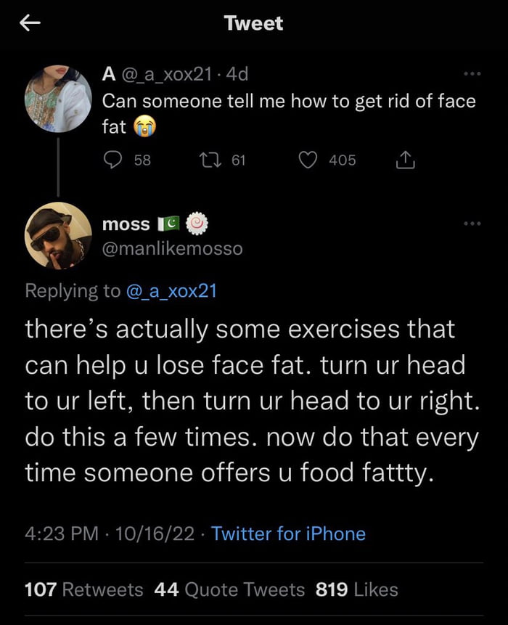Screen dimensions: 508x625
Task: Open the @_a_xox21 mention link
Action: 172,290
